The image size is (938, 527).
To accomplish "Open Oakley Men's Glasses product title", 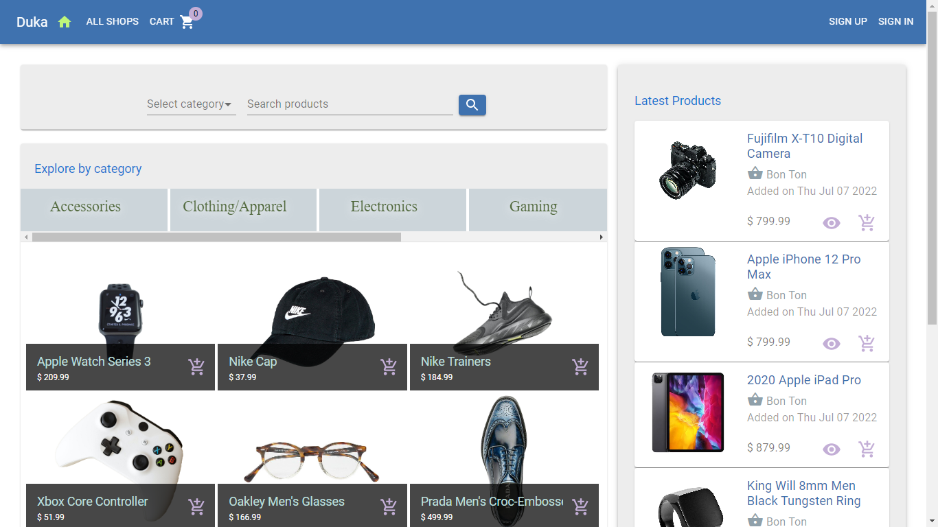I will pos(287,502).
